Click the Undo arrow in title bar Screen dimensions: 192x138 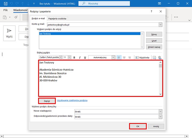tap(11, 3)
